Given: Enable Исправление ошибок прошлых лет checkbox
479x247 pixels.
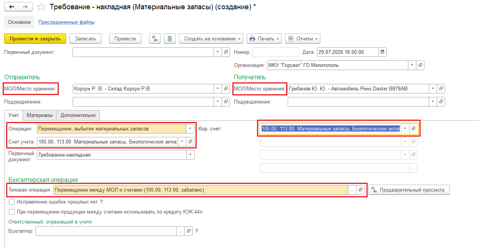Looking at the screenshot, I should coord(12,202).
